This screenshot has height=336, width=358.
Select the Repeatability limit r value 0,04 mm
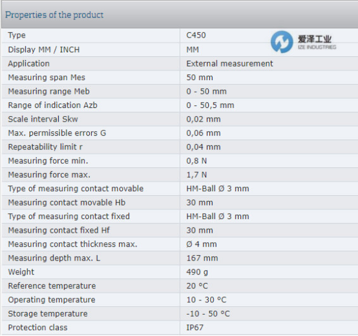tap(204, 147)
